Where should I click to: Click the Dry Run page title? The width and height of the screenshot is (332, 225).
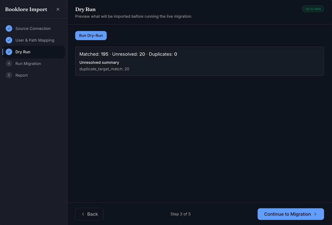point(85,9)
